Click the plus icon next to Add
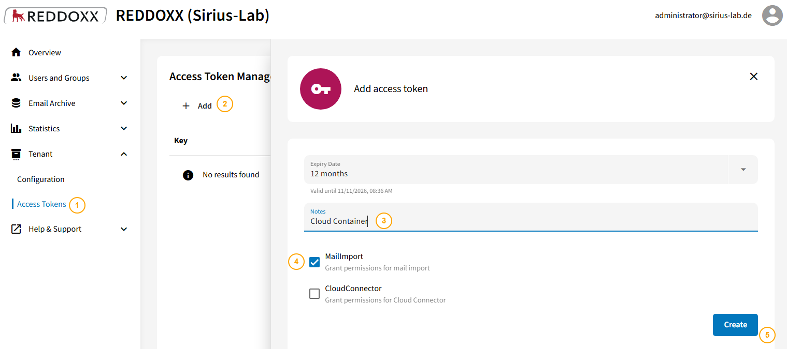 (x=186, y=105)
